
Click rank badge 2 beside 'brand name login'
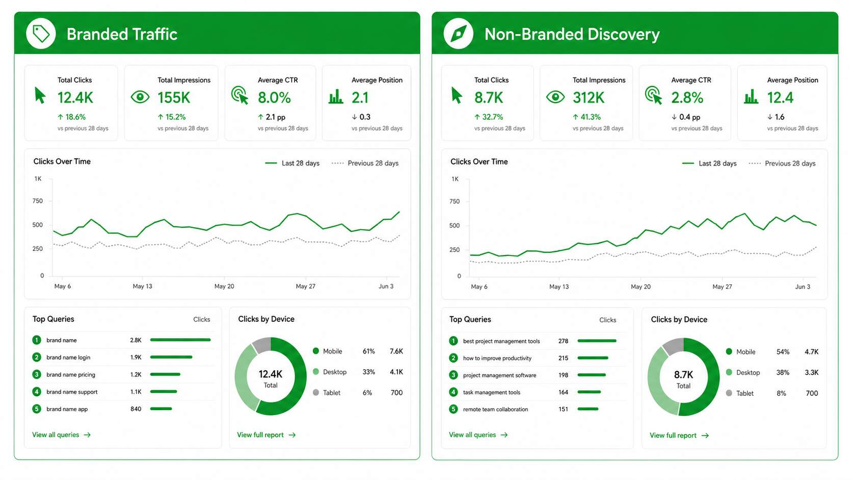point(37,357)
